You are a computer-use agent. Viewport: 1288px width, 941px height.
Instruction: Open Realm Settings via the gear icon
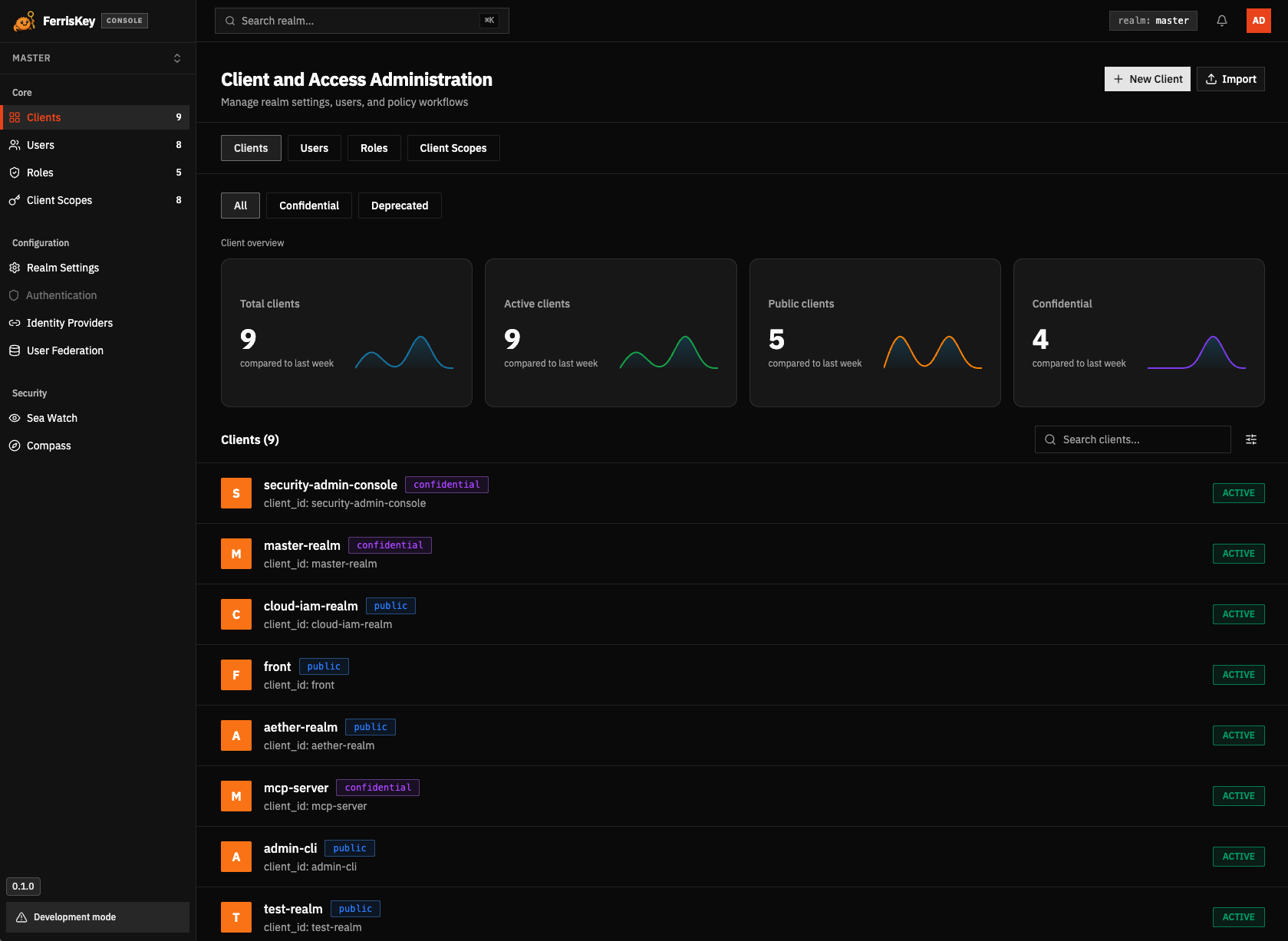pyautogui.click(x=15, y=268)
